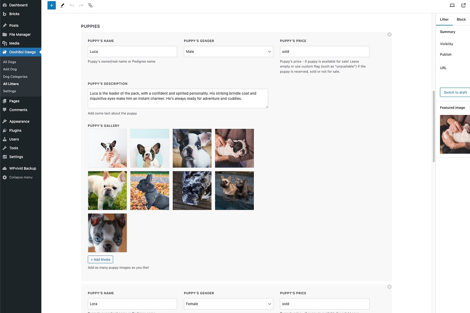Select gallery photo of blue-eyed puppy close-up
This screenshot has width=470, height=313.
tap(107, 233)
